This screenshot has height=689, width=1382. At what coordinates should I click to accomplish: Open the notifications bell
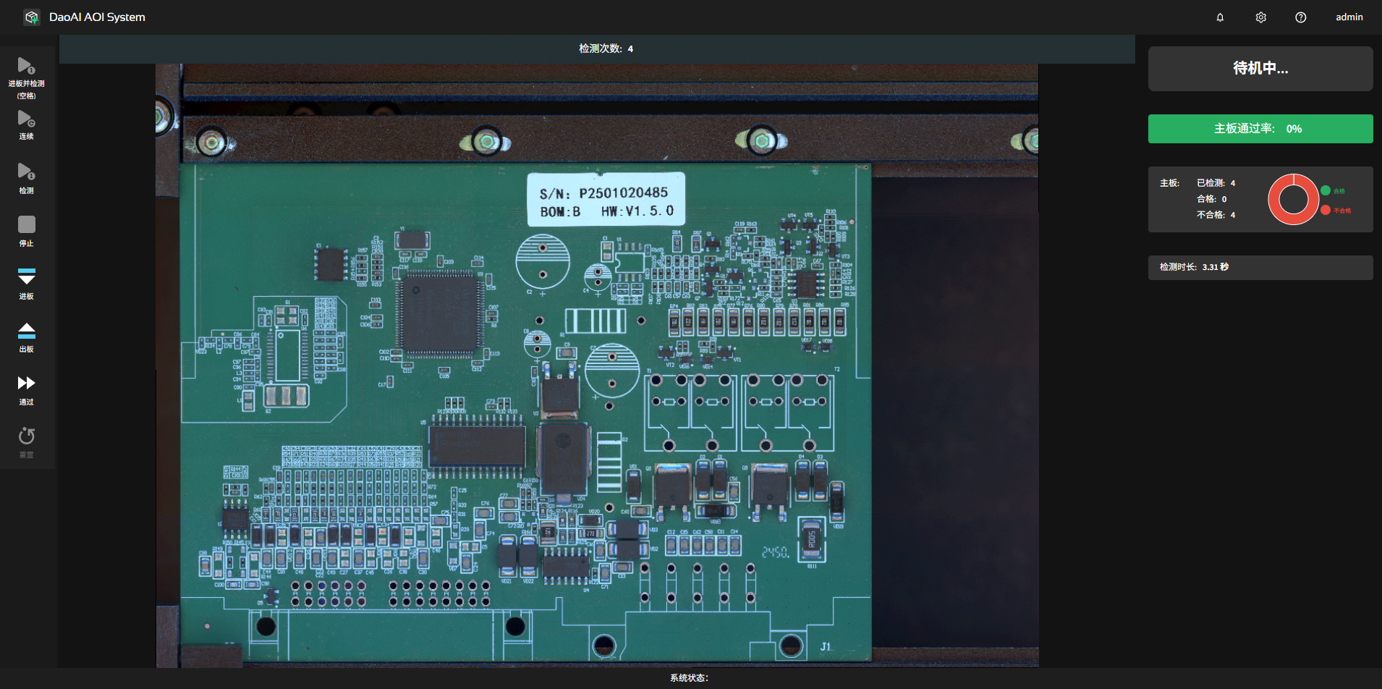(1220, 17)
